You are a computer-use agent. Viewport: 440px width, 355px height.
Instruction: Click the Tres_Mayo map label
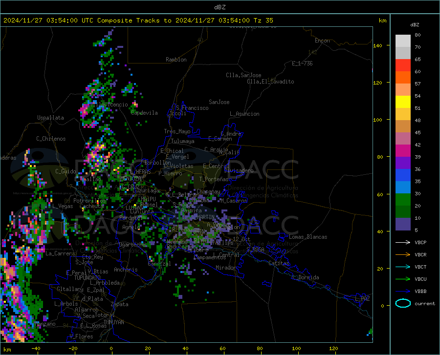[177, 131]
